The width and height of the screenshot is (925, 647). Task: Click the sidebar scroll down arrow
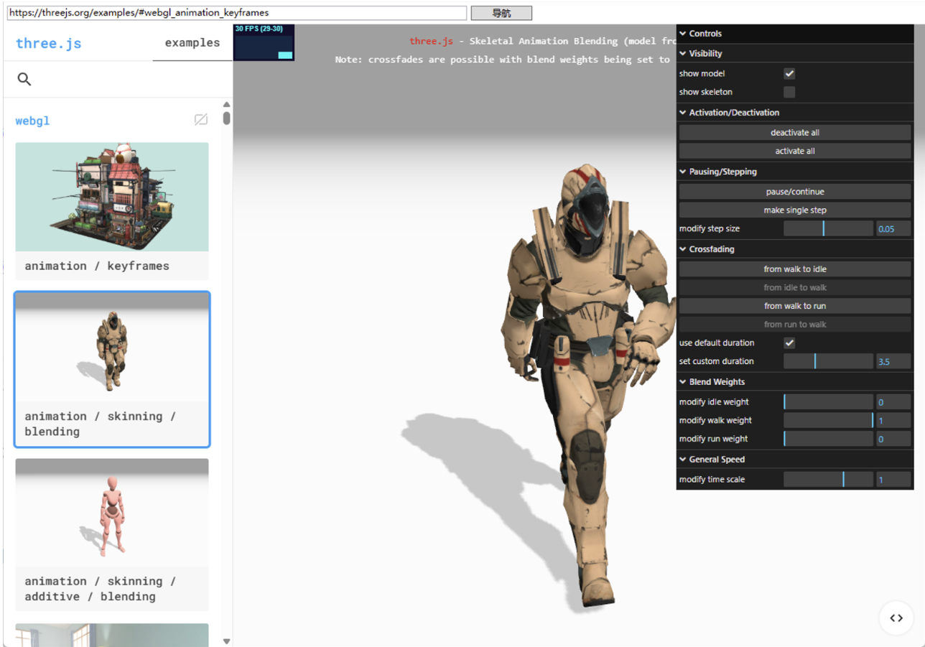point(227,641)
